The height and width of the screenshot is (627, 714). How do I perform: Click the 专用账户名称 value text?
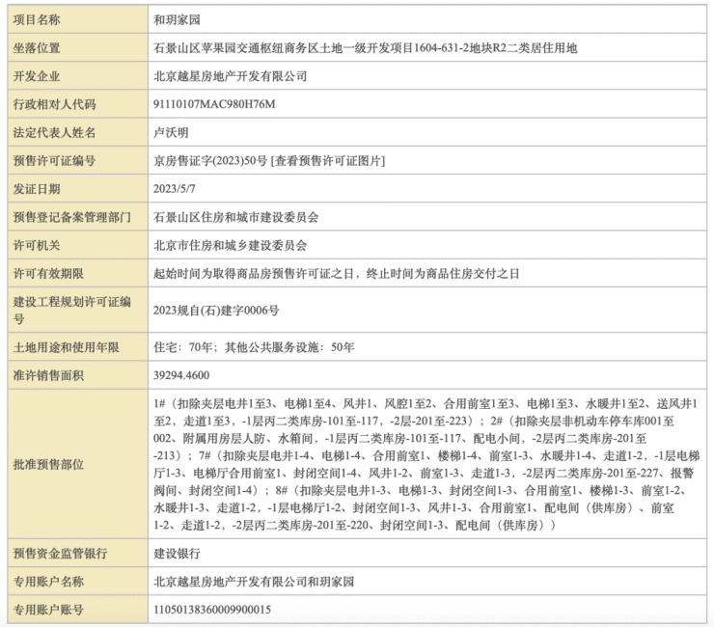click(254, 582)
